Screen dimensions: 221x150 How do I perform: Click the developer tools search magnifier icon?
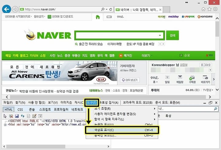point(215,109)
